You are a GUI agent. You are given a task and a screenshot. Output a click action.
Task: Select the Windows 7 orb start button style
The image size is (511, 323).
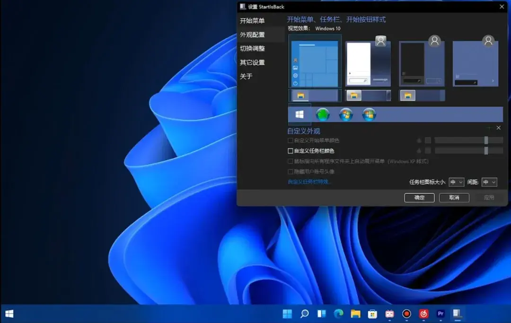pos(369,114)
